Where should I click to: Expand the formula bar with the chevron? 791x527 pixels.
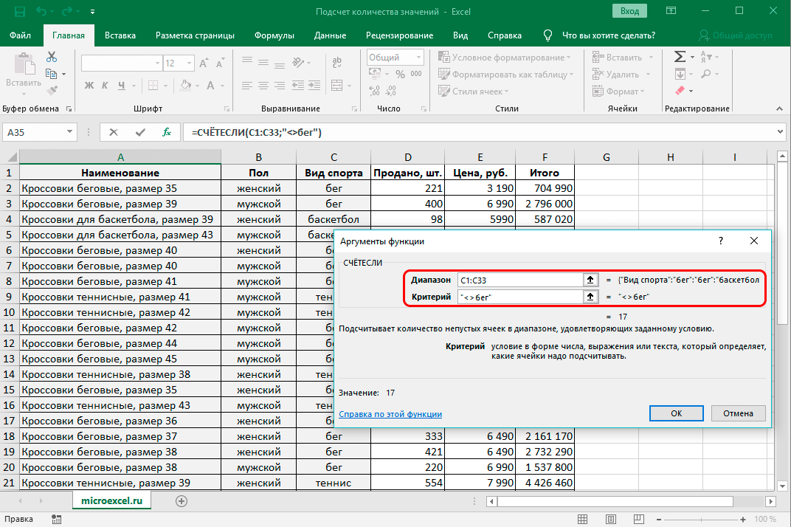pos(781,132)
